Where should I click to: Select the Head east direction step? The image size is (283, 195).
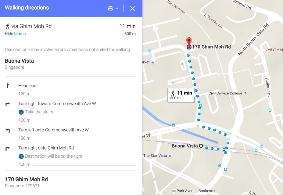click(70, 89)
